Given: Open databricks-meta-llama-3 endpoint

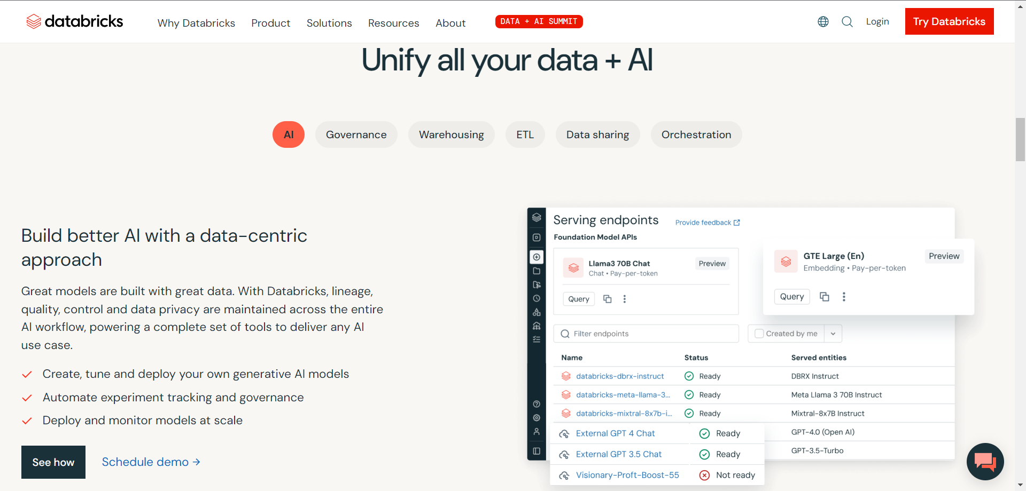Looking at the screenshot, I should pyautogui.click(x=623, y=395).
